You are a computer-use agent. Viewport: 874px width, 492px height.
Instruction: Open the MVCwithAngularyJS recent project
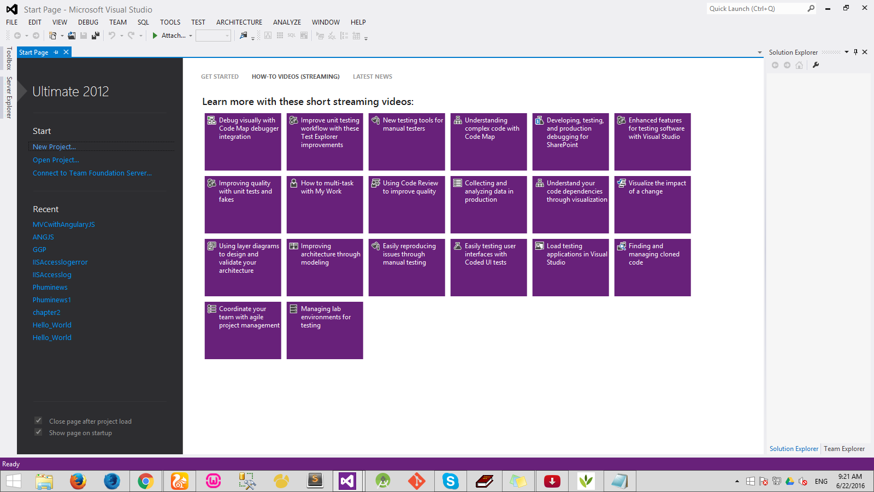point(63,224)
